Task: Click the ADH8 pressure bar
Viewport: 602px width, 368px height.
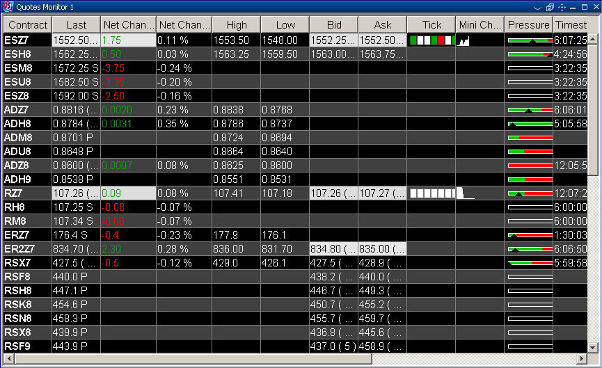Action: pos(530,124)
